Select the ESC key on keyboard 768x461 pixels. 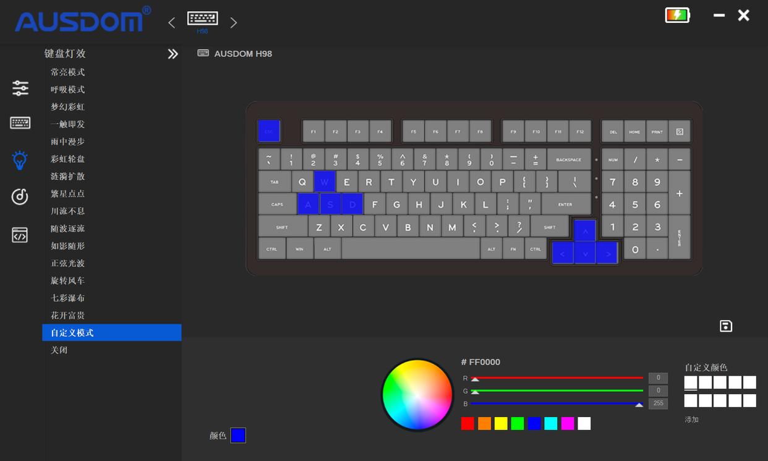click(x=268, y=131)
